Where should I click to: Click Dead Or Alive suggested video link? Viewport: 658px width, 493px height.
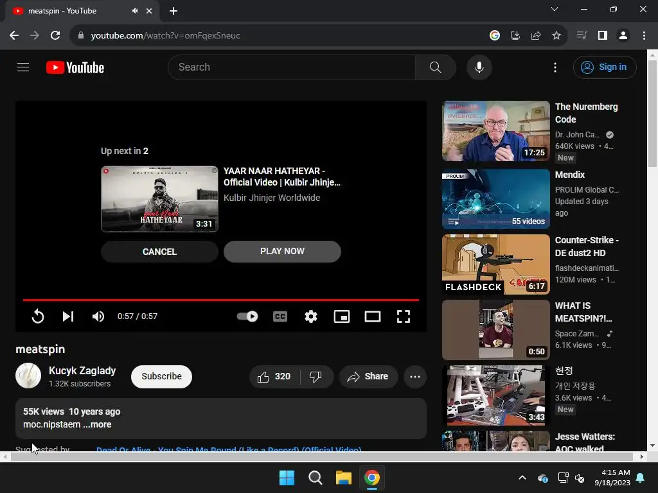(229, 449)
